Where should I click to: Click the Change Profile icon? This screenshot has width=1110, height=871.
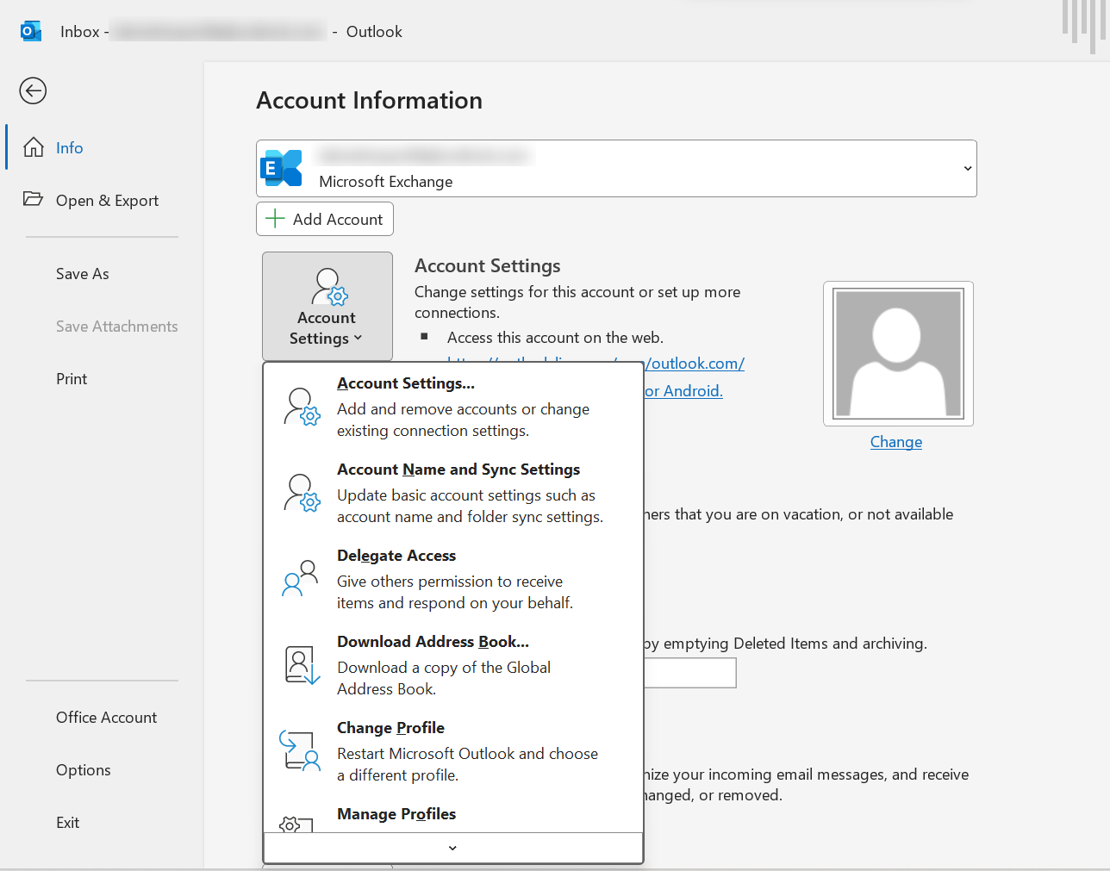pyautogui.click(x=300, y=751)
